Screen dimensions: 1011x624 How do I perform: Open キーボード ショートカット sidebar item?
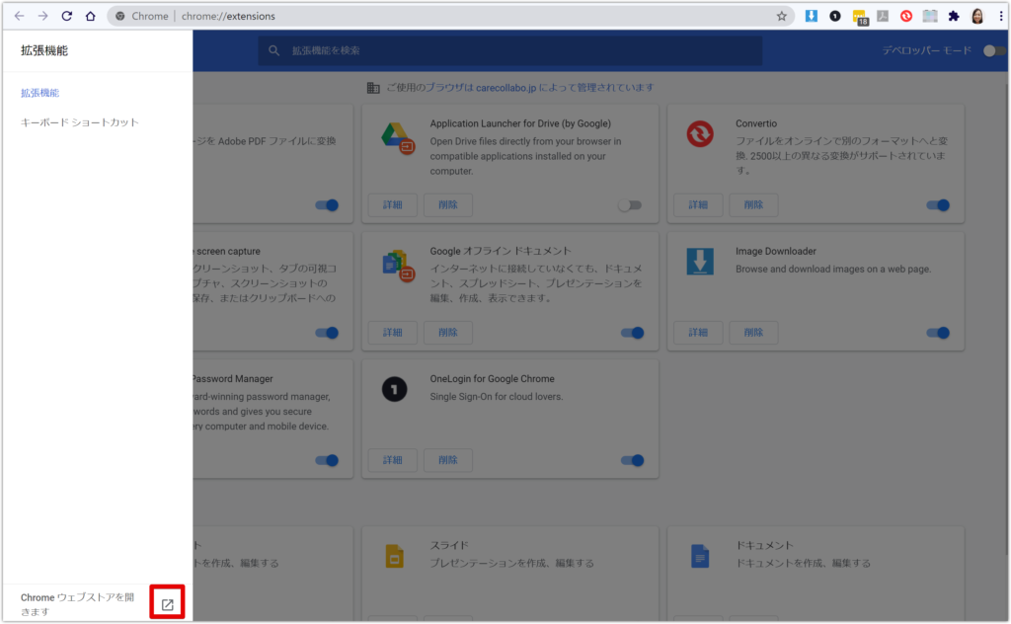[x=80, y=122]
